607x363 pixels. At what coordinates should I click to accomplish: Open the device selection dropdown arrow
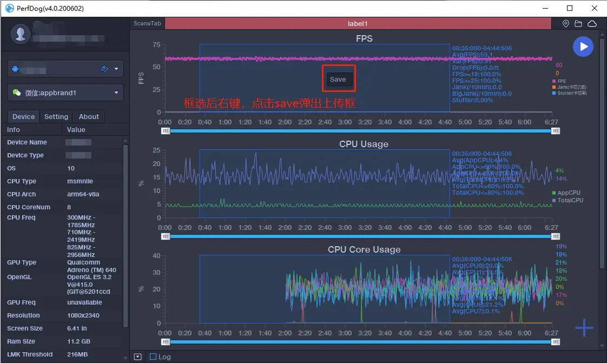[x=116, y=69]
